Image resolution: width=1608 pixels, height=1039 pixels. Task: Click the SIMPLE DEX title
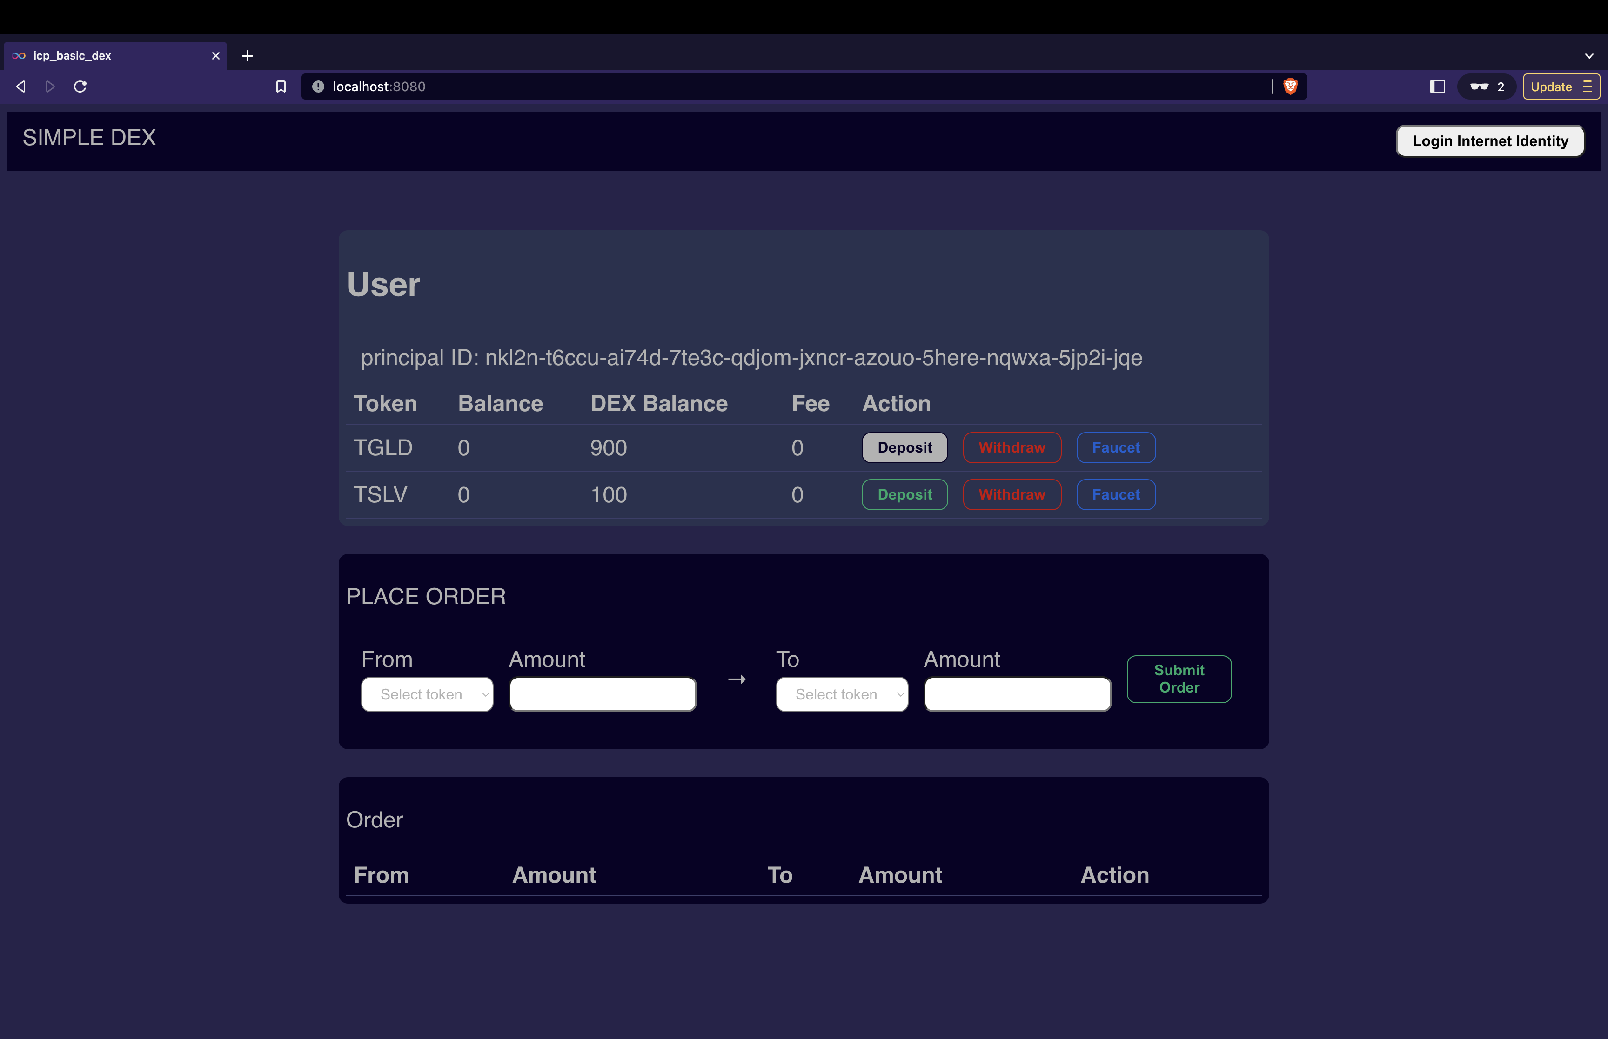pyautogui.click(x=89, y=138)
